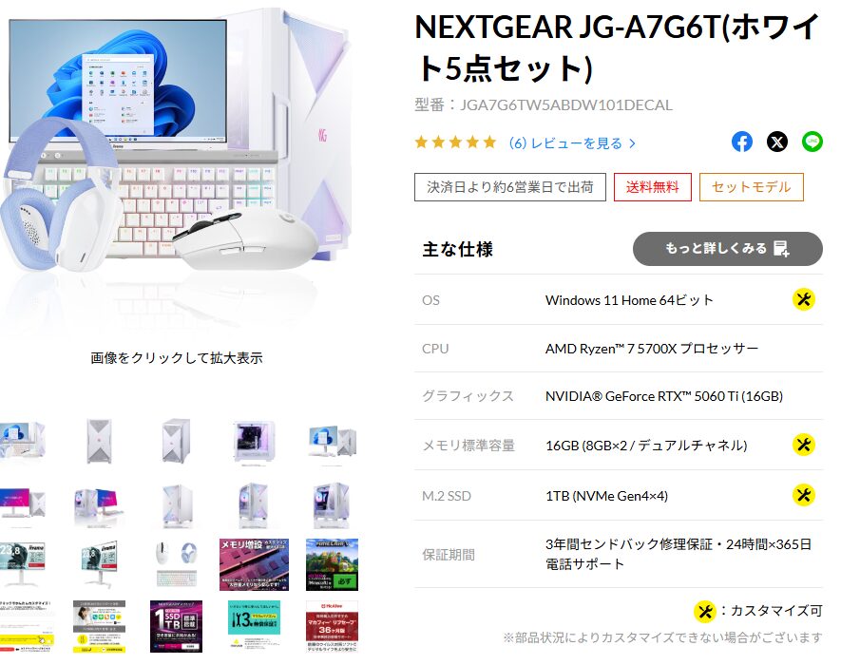The height and width of the screenshot is (665, 841).
Task: Select the PC interior view thumbnail
Action: pos(255,443)
